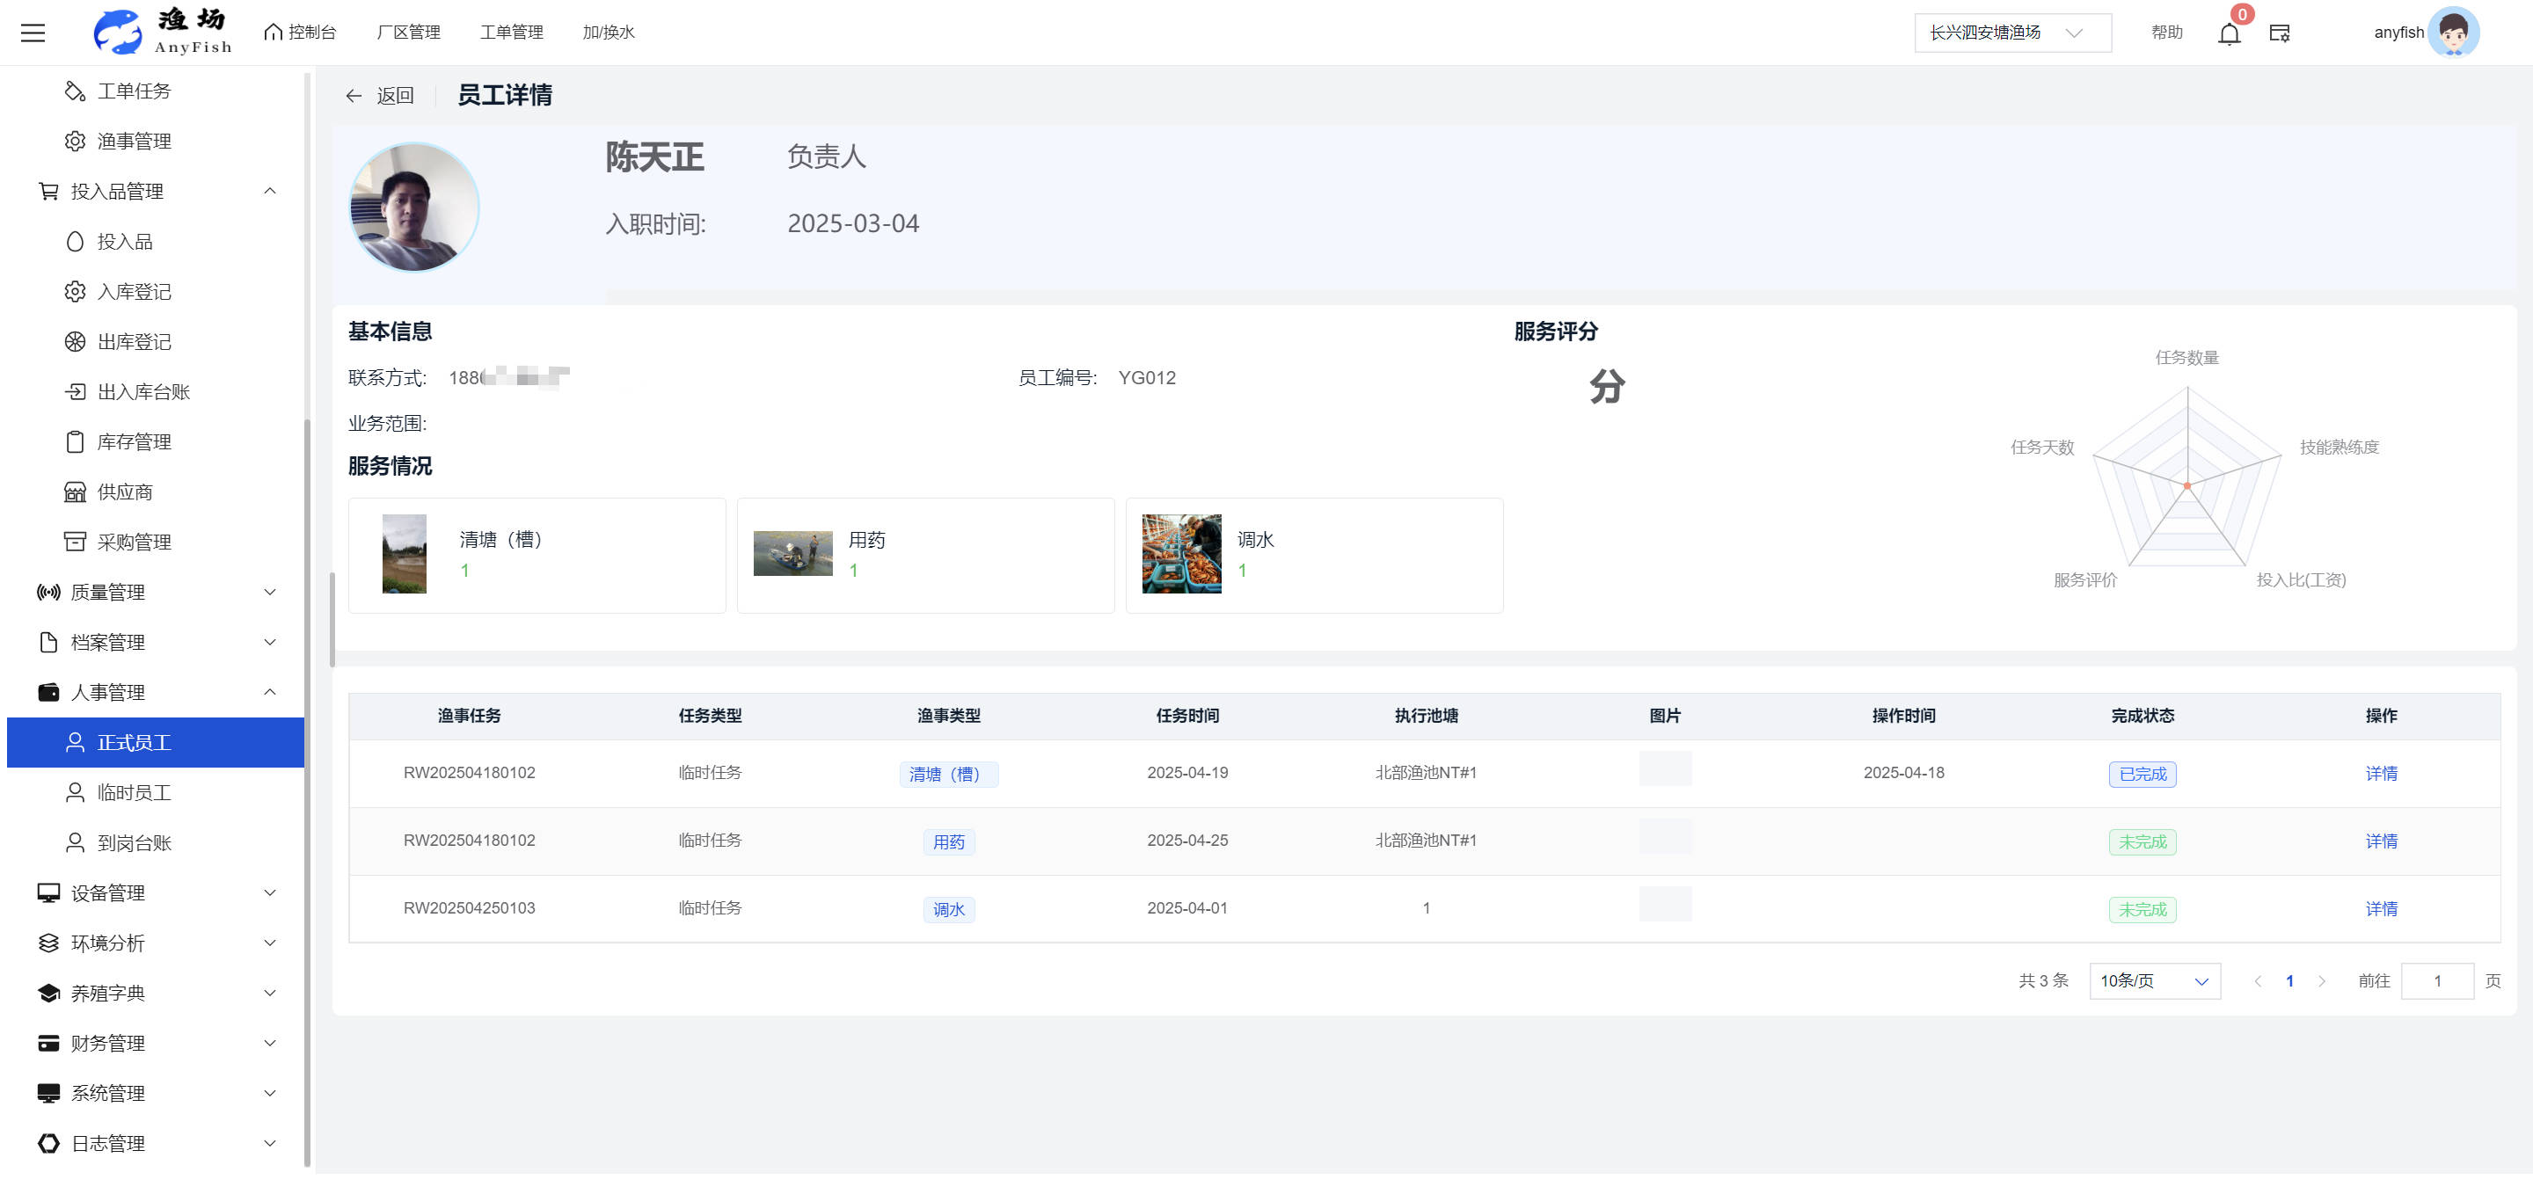Screen dimensions: 2533x1187
Task: Click the 清塘（槽）service thumbnail image
Action: [405, 554]
